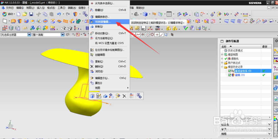
Task: Choose 编辑参数(P)... from context menu
Action: pyautogui.click(x=109, y=17)
